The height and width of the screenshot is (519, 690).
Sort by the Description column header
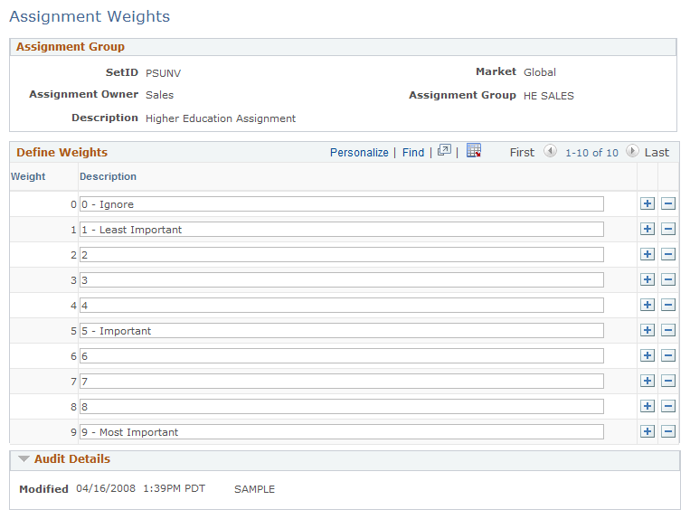108,176
